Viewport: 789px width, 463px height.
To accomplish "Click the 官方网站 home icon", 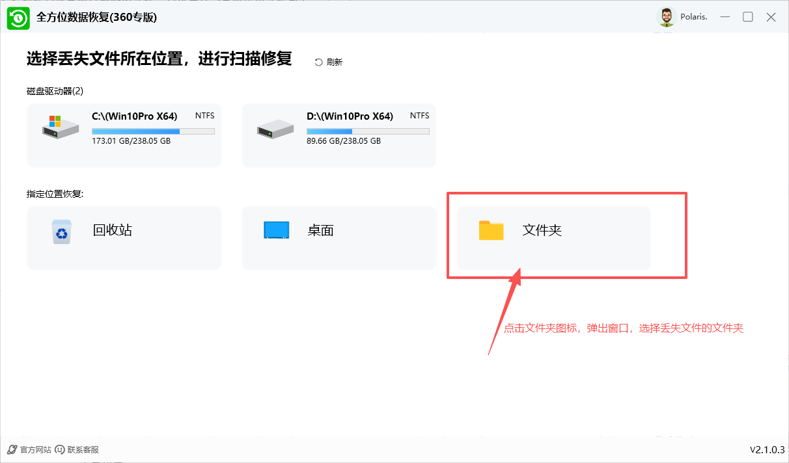I will 12,449.
